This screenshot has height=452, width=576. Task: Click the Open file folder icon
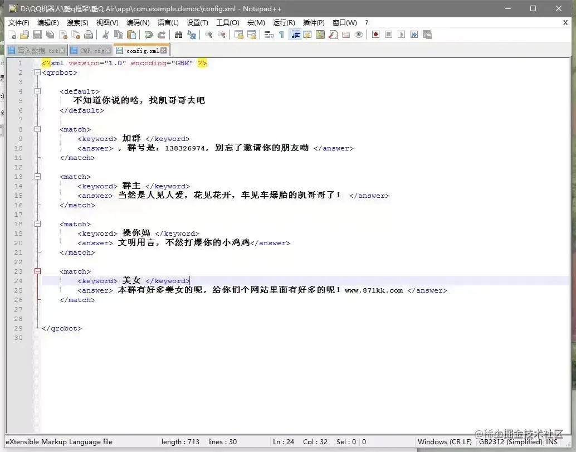pos(25,35)
